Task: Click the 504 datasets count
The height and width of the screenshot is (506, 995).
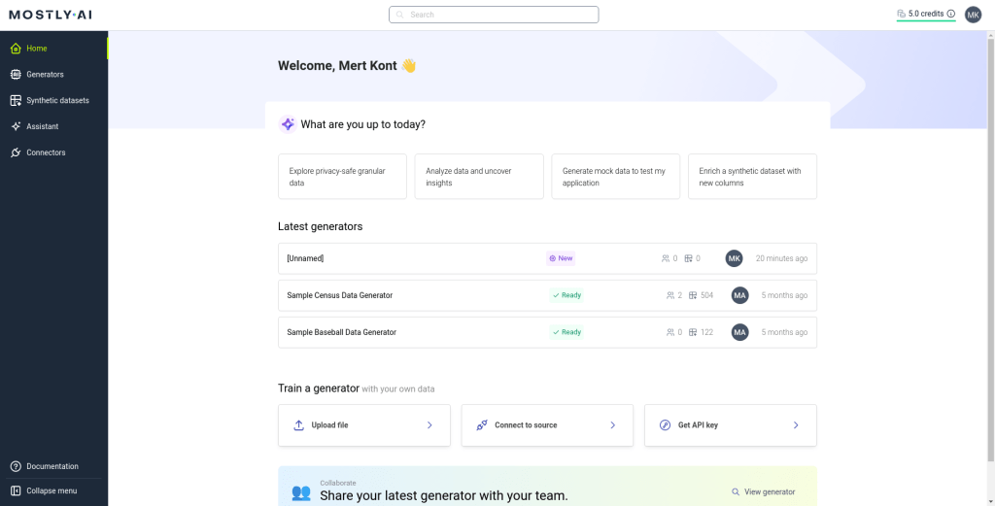Action: pyautogui.click(x=707, y=295)
